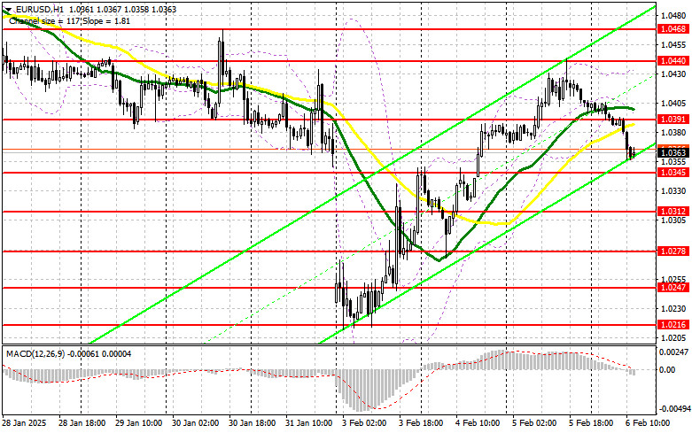Click the 1.0480 price axis value
The width and height of the screenshot is (692, 433).
(673, 16)
